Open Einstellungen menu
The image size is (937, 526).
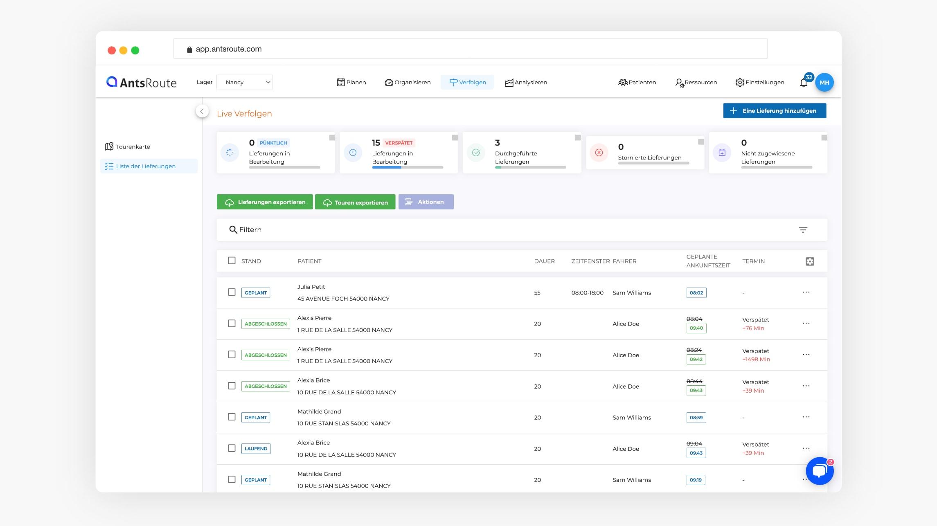point(760,82)
